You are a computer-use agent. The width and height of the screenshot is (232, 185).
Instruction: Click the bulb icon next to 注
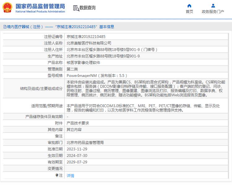[57, 175]
